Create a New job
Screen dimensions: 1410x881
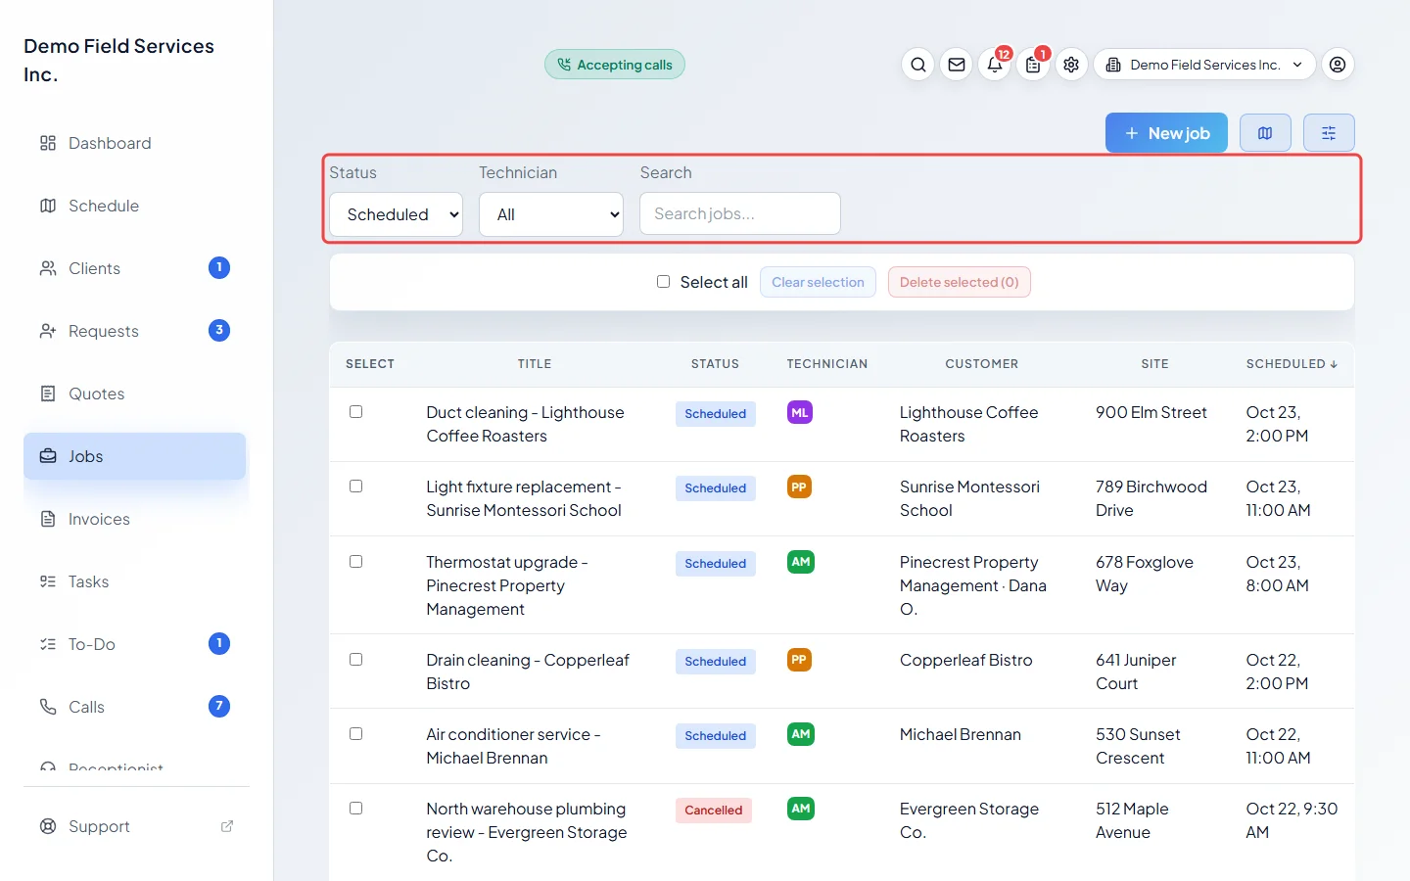tap(1166, 133)
